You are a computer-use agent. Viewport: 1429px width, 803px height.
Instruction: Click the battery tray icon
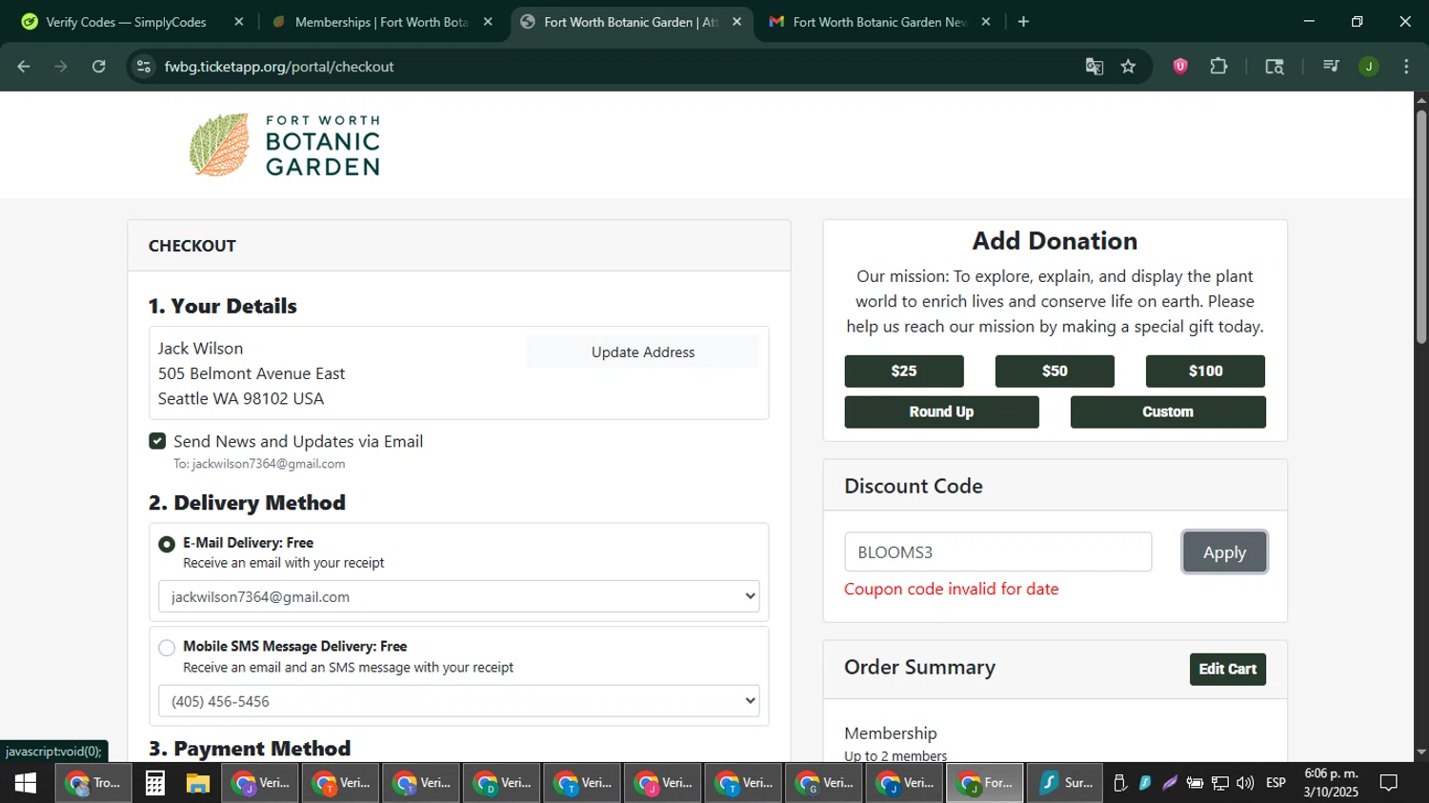[1195, 783]
